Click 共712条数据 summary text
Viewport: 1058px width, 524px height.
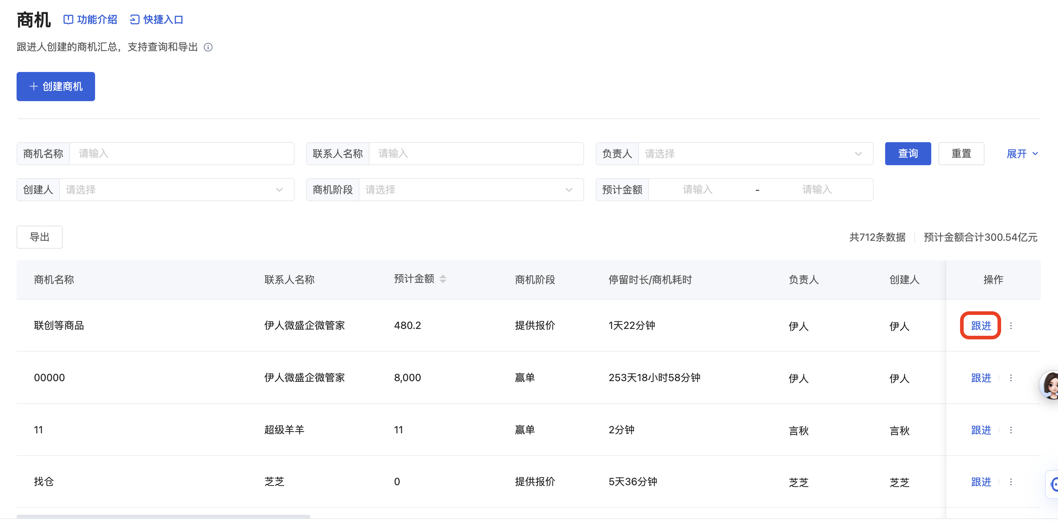pyautogui.click(x=877, y=237)
